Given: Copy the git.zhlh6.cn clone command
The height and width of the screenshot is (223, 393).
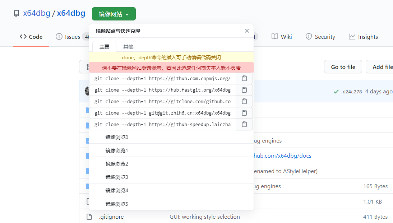Looking at the screenshot, I should coord(244,113).
